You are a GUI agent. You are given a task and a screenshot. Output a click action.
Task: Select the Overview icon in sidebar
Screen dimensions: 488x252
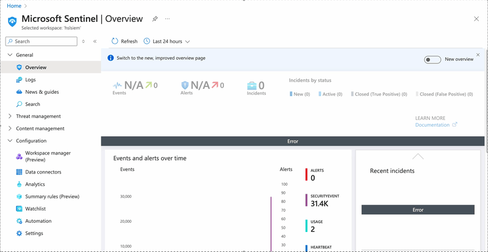pyautogui.click(x=20, y=68)
